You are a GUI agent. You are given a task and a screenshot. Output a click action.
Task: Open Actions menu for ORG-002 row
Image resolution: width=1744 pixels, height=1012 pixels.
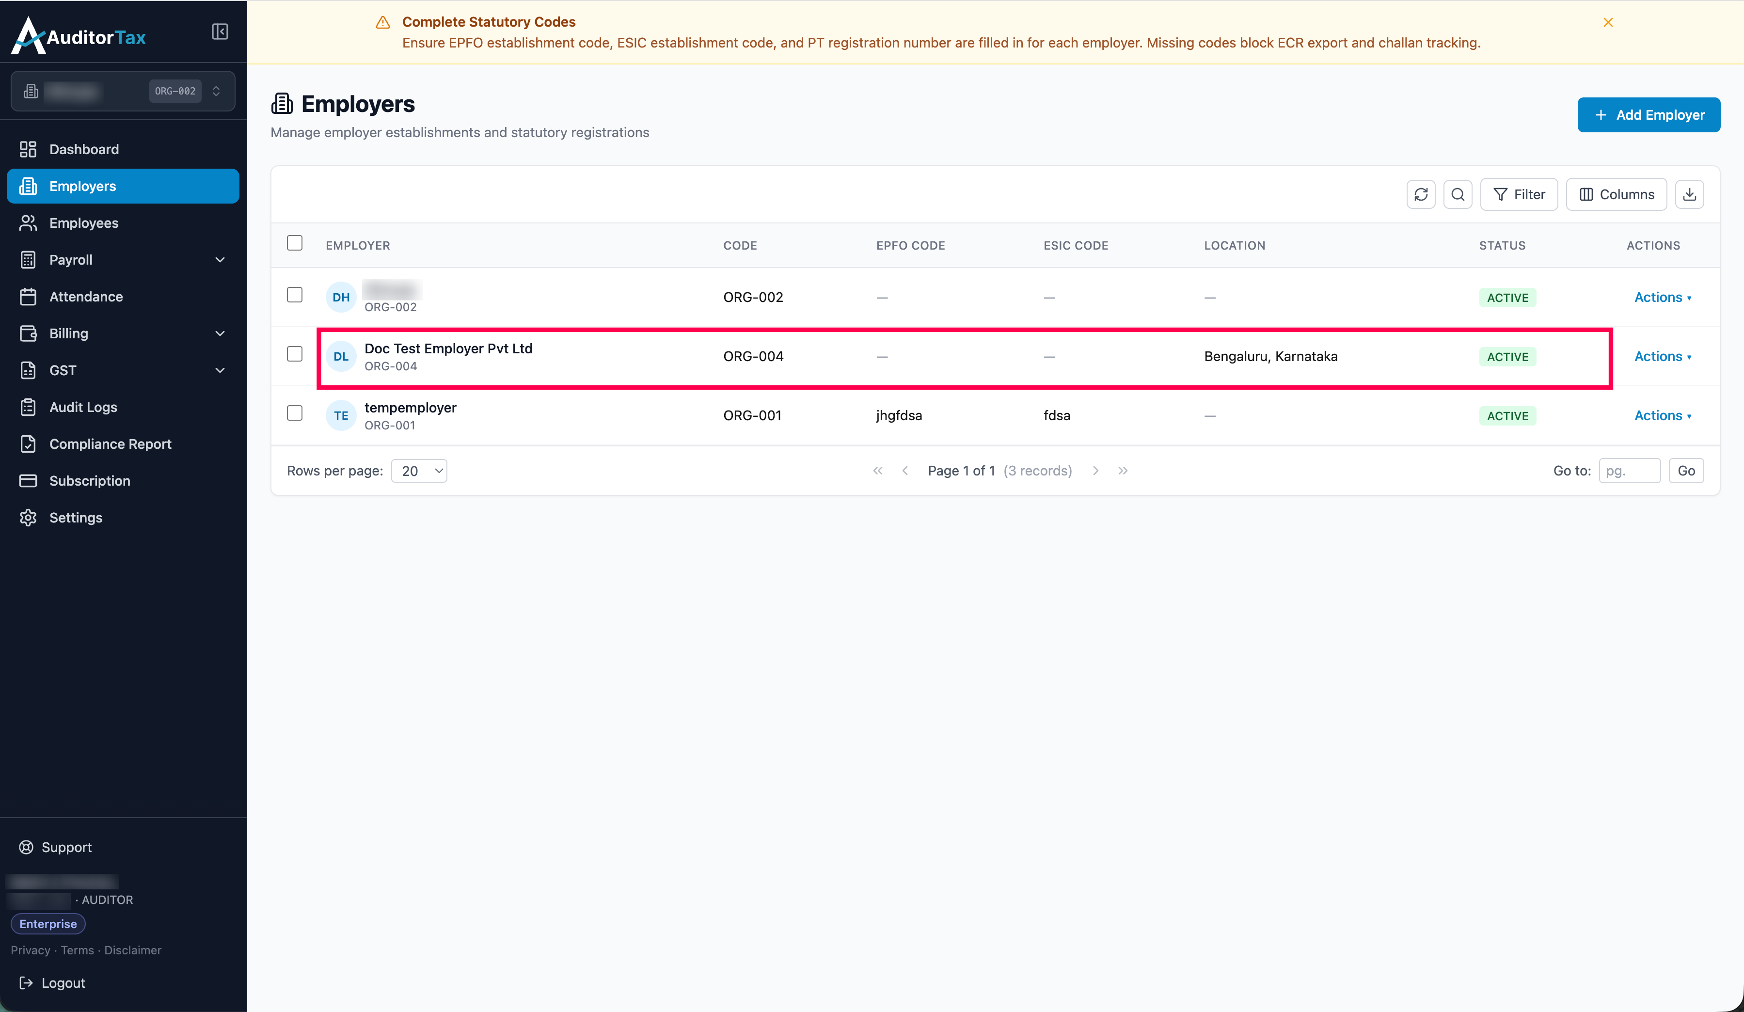pyautogui.click(x=1663, y=297)
